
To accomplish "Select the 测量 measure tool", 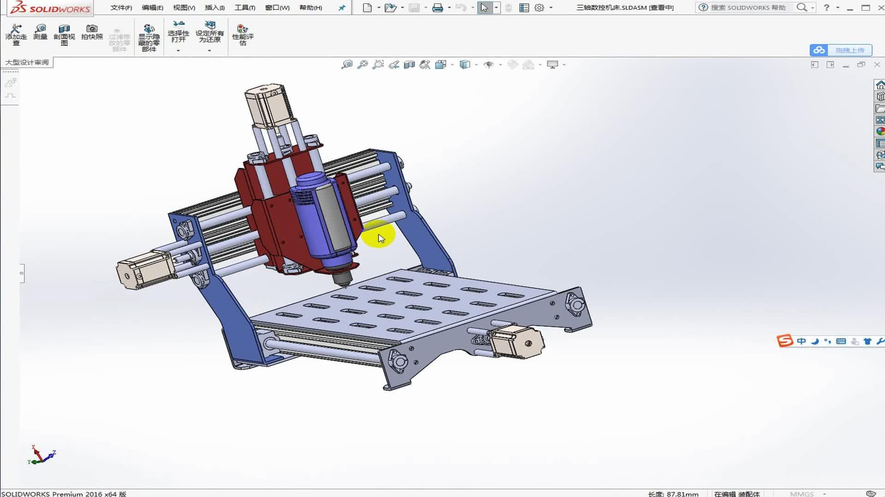I will pyautogui.click(x=41, y=32).
